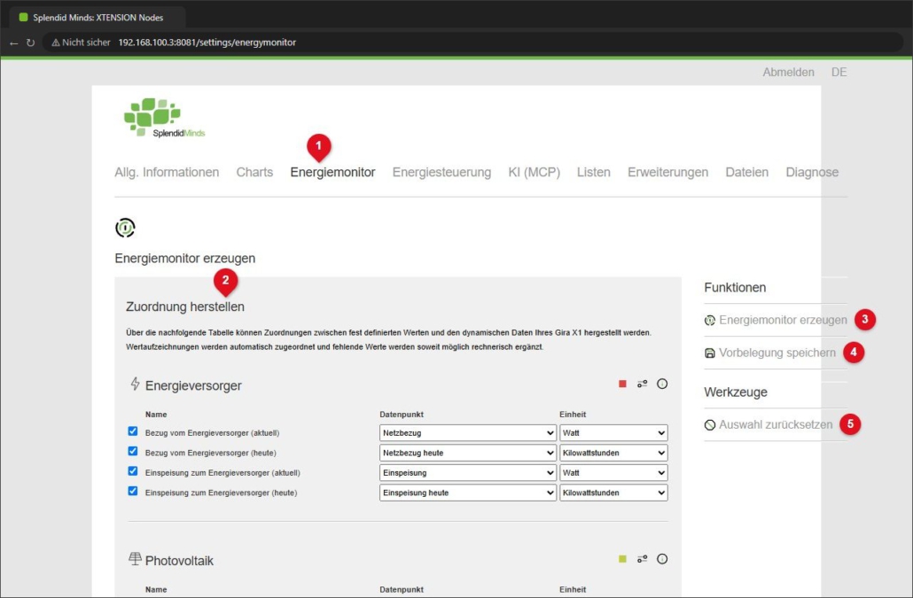Open settings sliders icon for Energieversorger
The height and width of the screenshot is (598, 913).
pyautogui.click(x=643, y=384)
